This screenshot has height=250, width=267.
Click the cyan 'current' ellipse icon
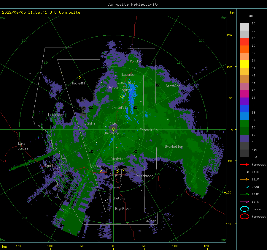pyautogui.click(x=244, y=209)
